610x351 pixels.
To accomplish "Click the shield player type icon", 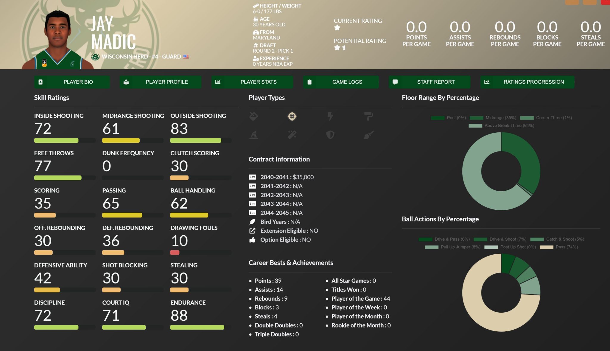I will pyautogui.click(x=330, y=135).
